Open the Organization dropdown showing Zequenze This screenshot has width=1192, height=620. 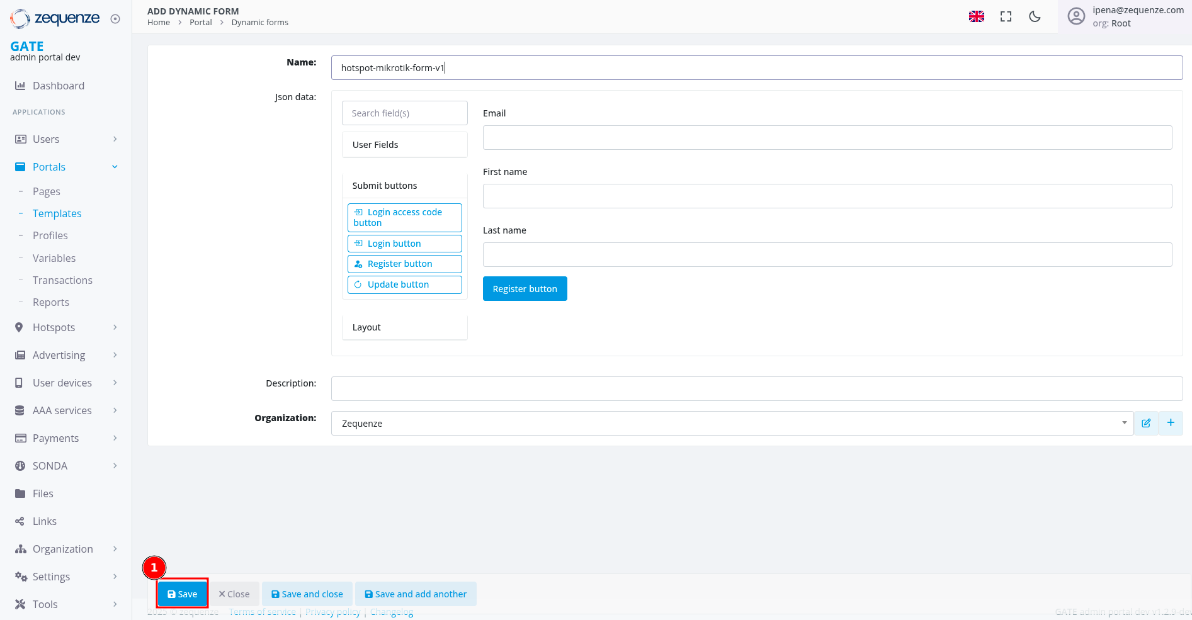732,423
